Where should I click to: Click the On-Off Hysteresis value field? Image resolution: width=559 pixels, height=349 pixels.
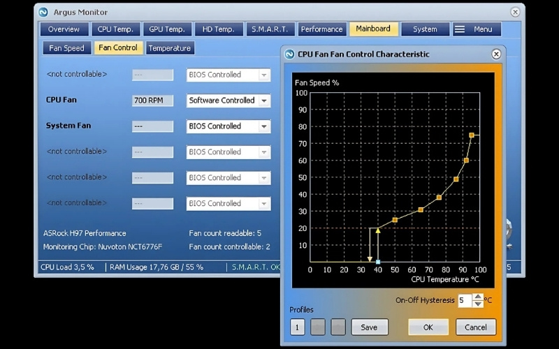pos(464,301)
